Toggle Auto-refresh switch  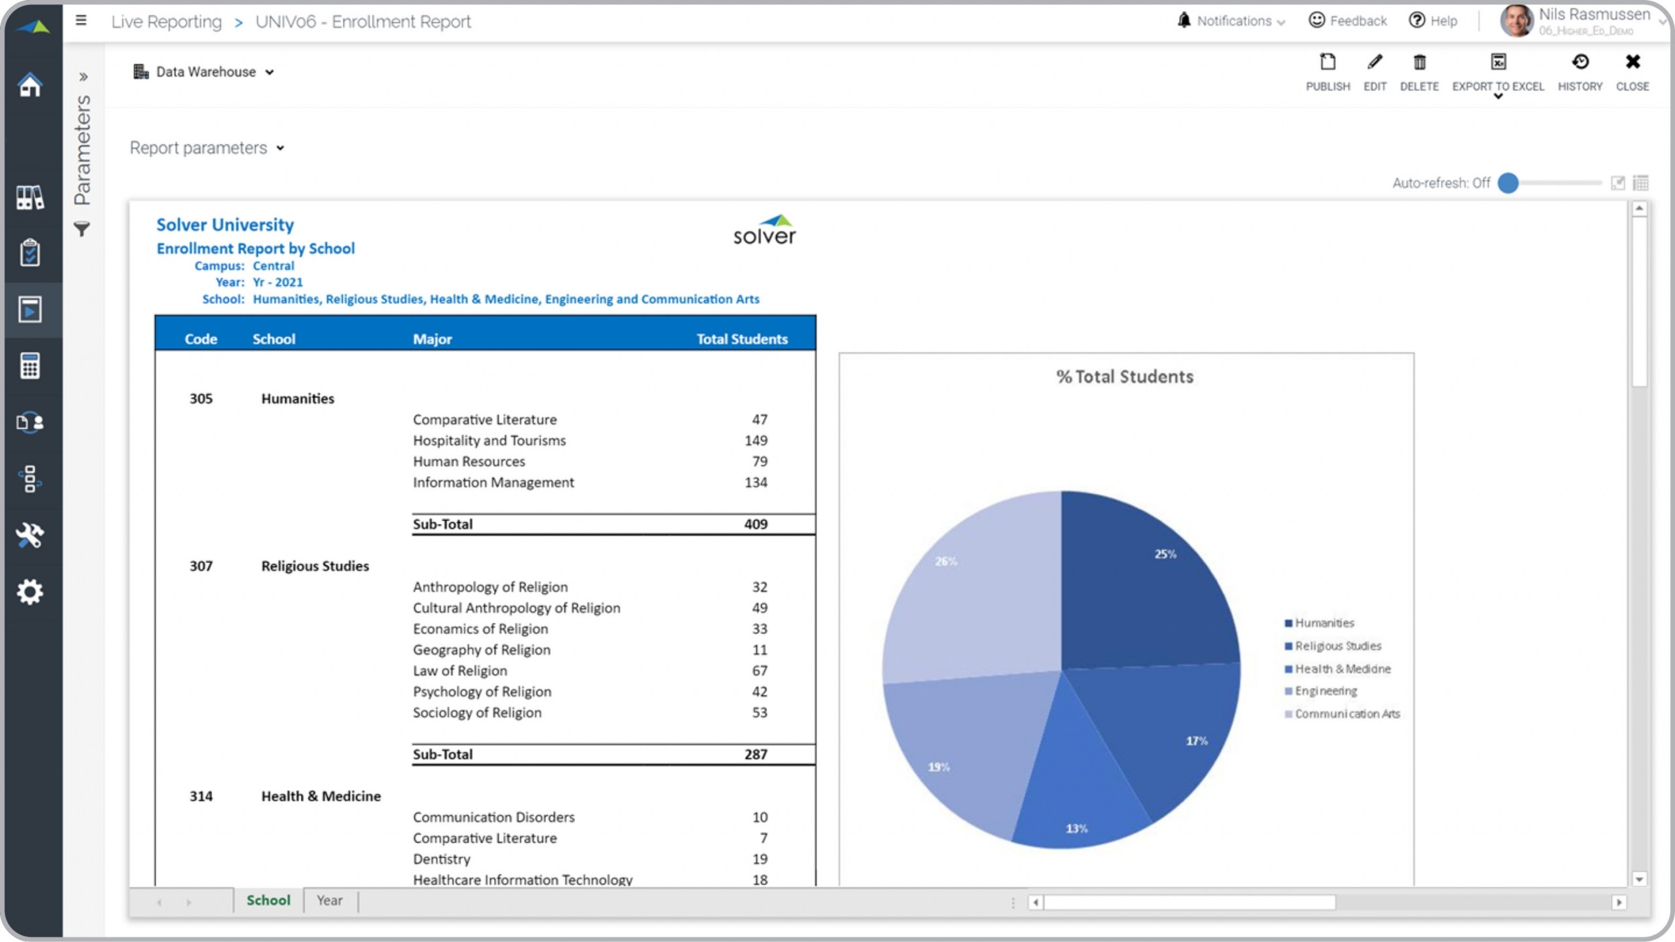(1508, 183)
